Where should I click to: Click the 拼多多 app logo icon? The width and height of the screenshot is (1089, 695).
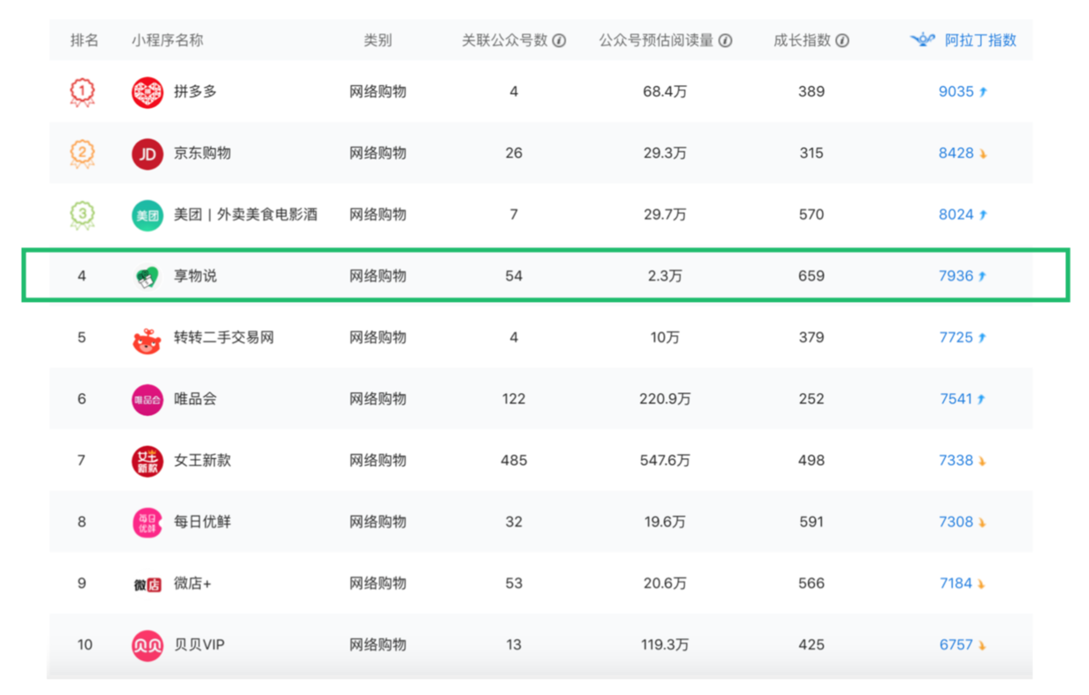148,91
